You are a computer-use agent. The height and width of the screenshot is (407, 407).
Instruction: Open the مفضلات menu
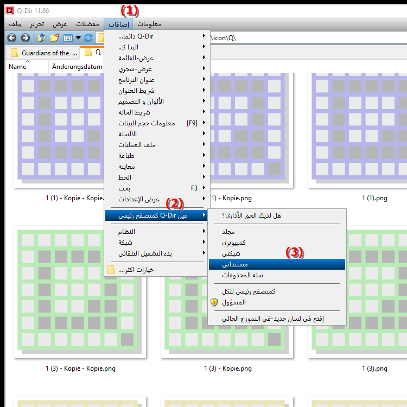pyautogui.click(x=87, y=24)
